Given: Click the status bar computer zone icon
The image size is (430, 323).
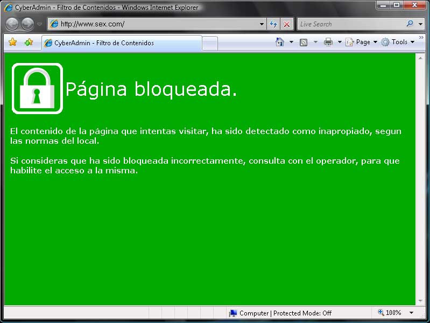Looking at the screenshot, I should pos(233,313).
